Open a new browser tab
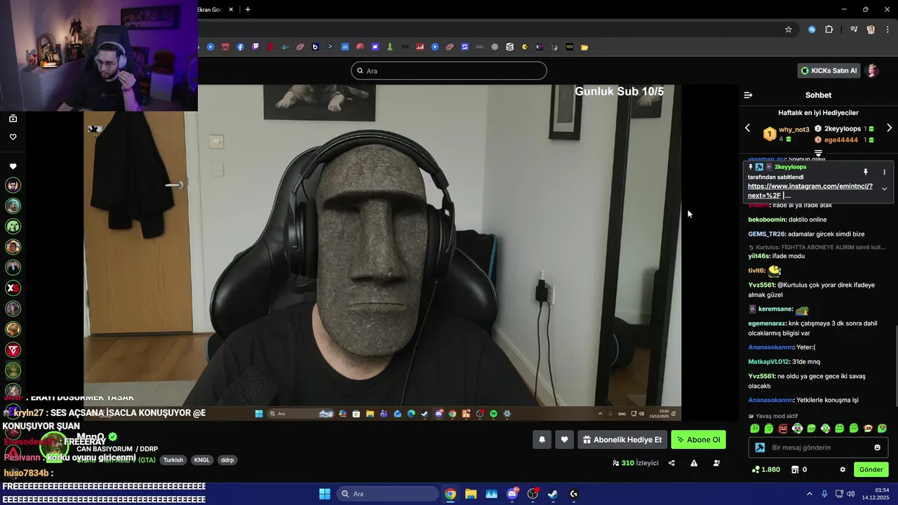Image resolution: width=898 pixels, height=505 pixels. [248, 9]
